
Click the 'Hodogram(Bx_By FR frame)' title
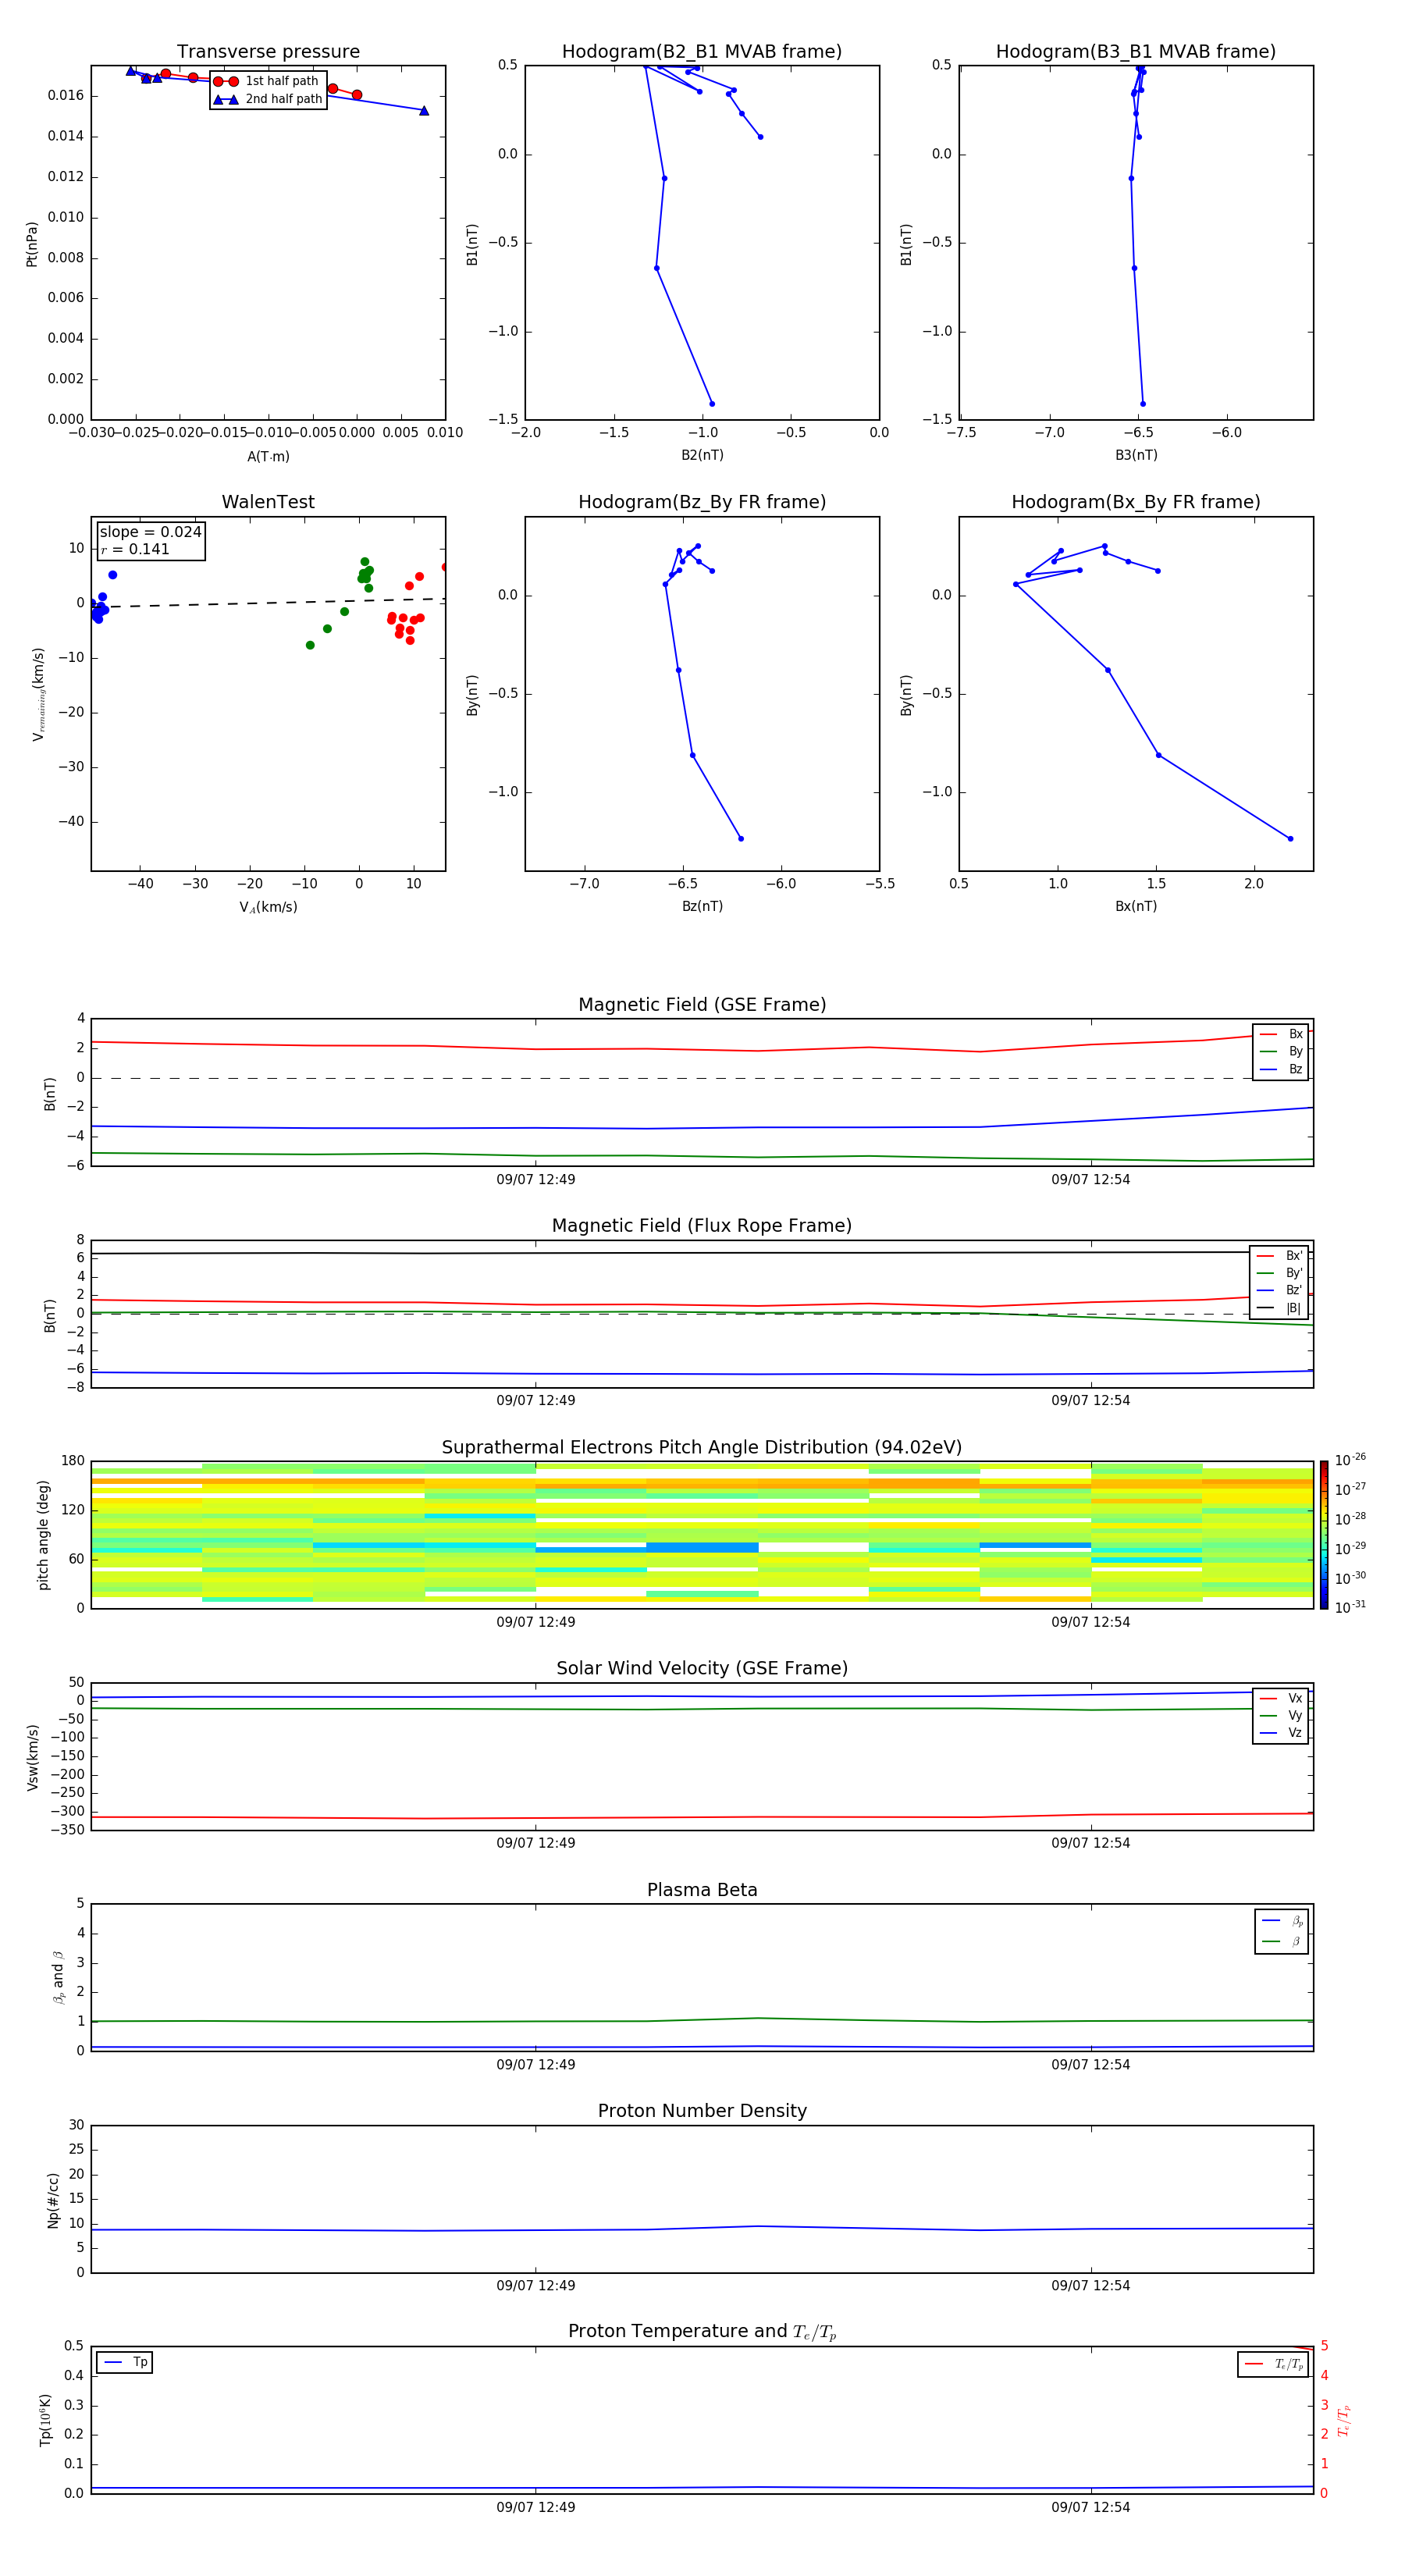point(1136,502)
